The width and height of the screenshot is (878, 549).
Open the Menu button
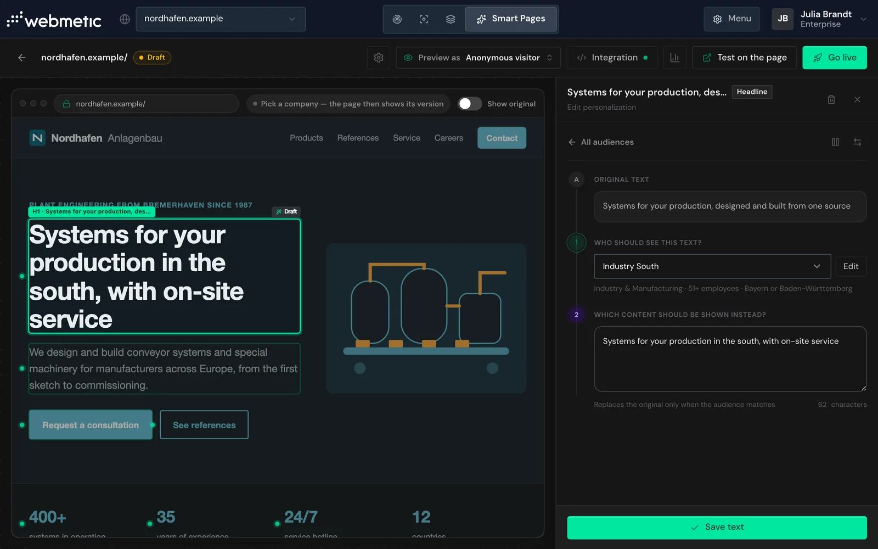(731, 19)
